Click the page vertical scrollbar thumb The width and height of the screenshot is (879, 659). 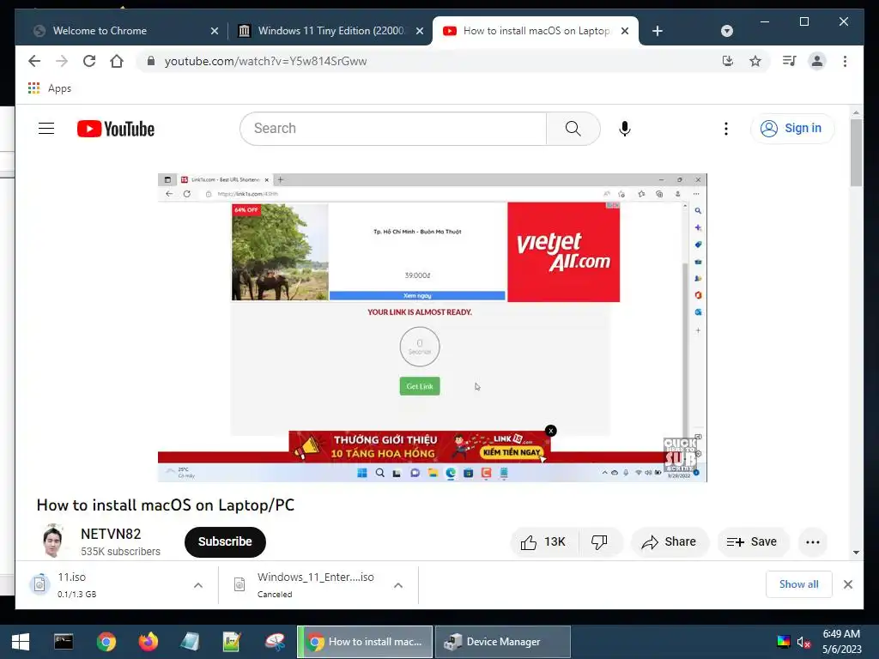coord(856,153)
